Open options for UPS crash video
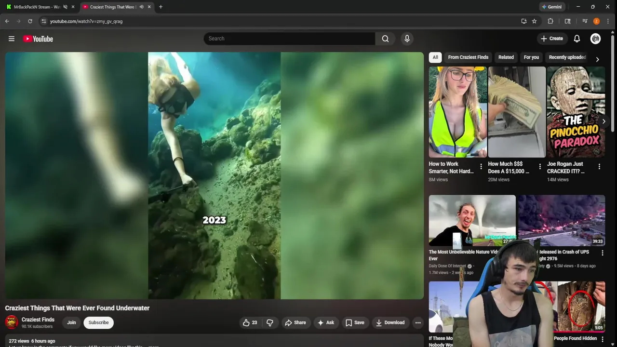Screen dimensions: 617x347 coord(602,253)
